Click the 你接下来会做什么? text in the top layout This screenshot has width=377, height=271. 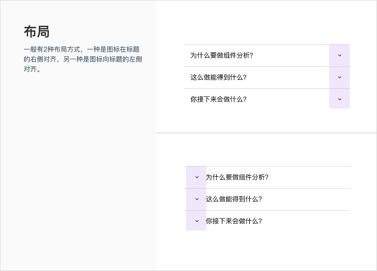coord(218,99)
